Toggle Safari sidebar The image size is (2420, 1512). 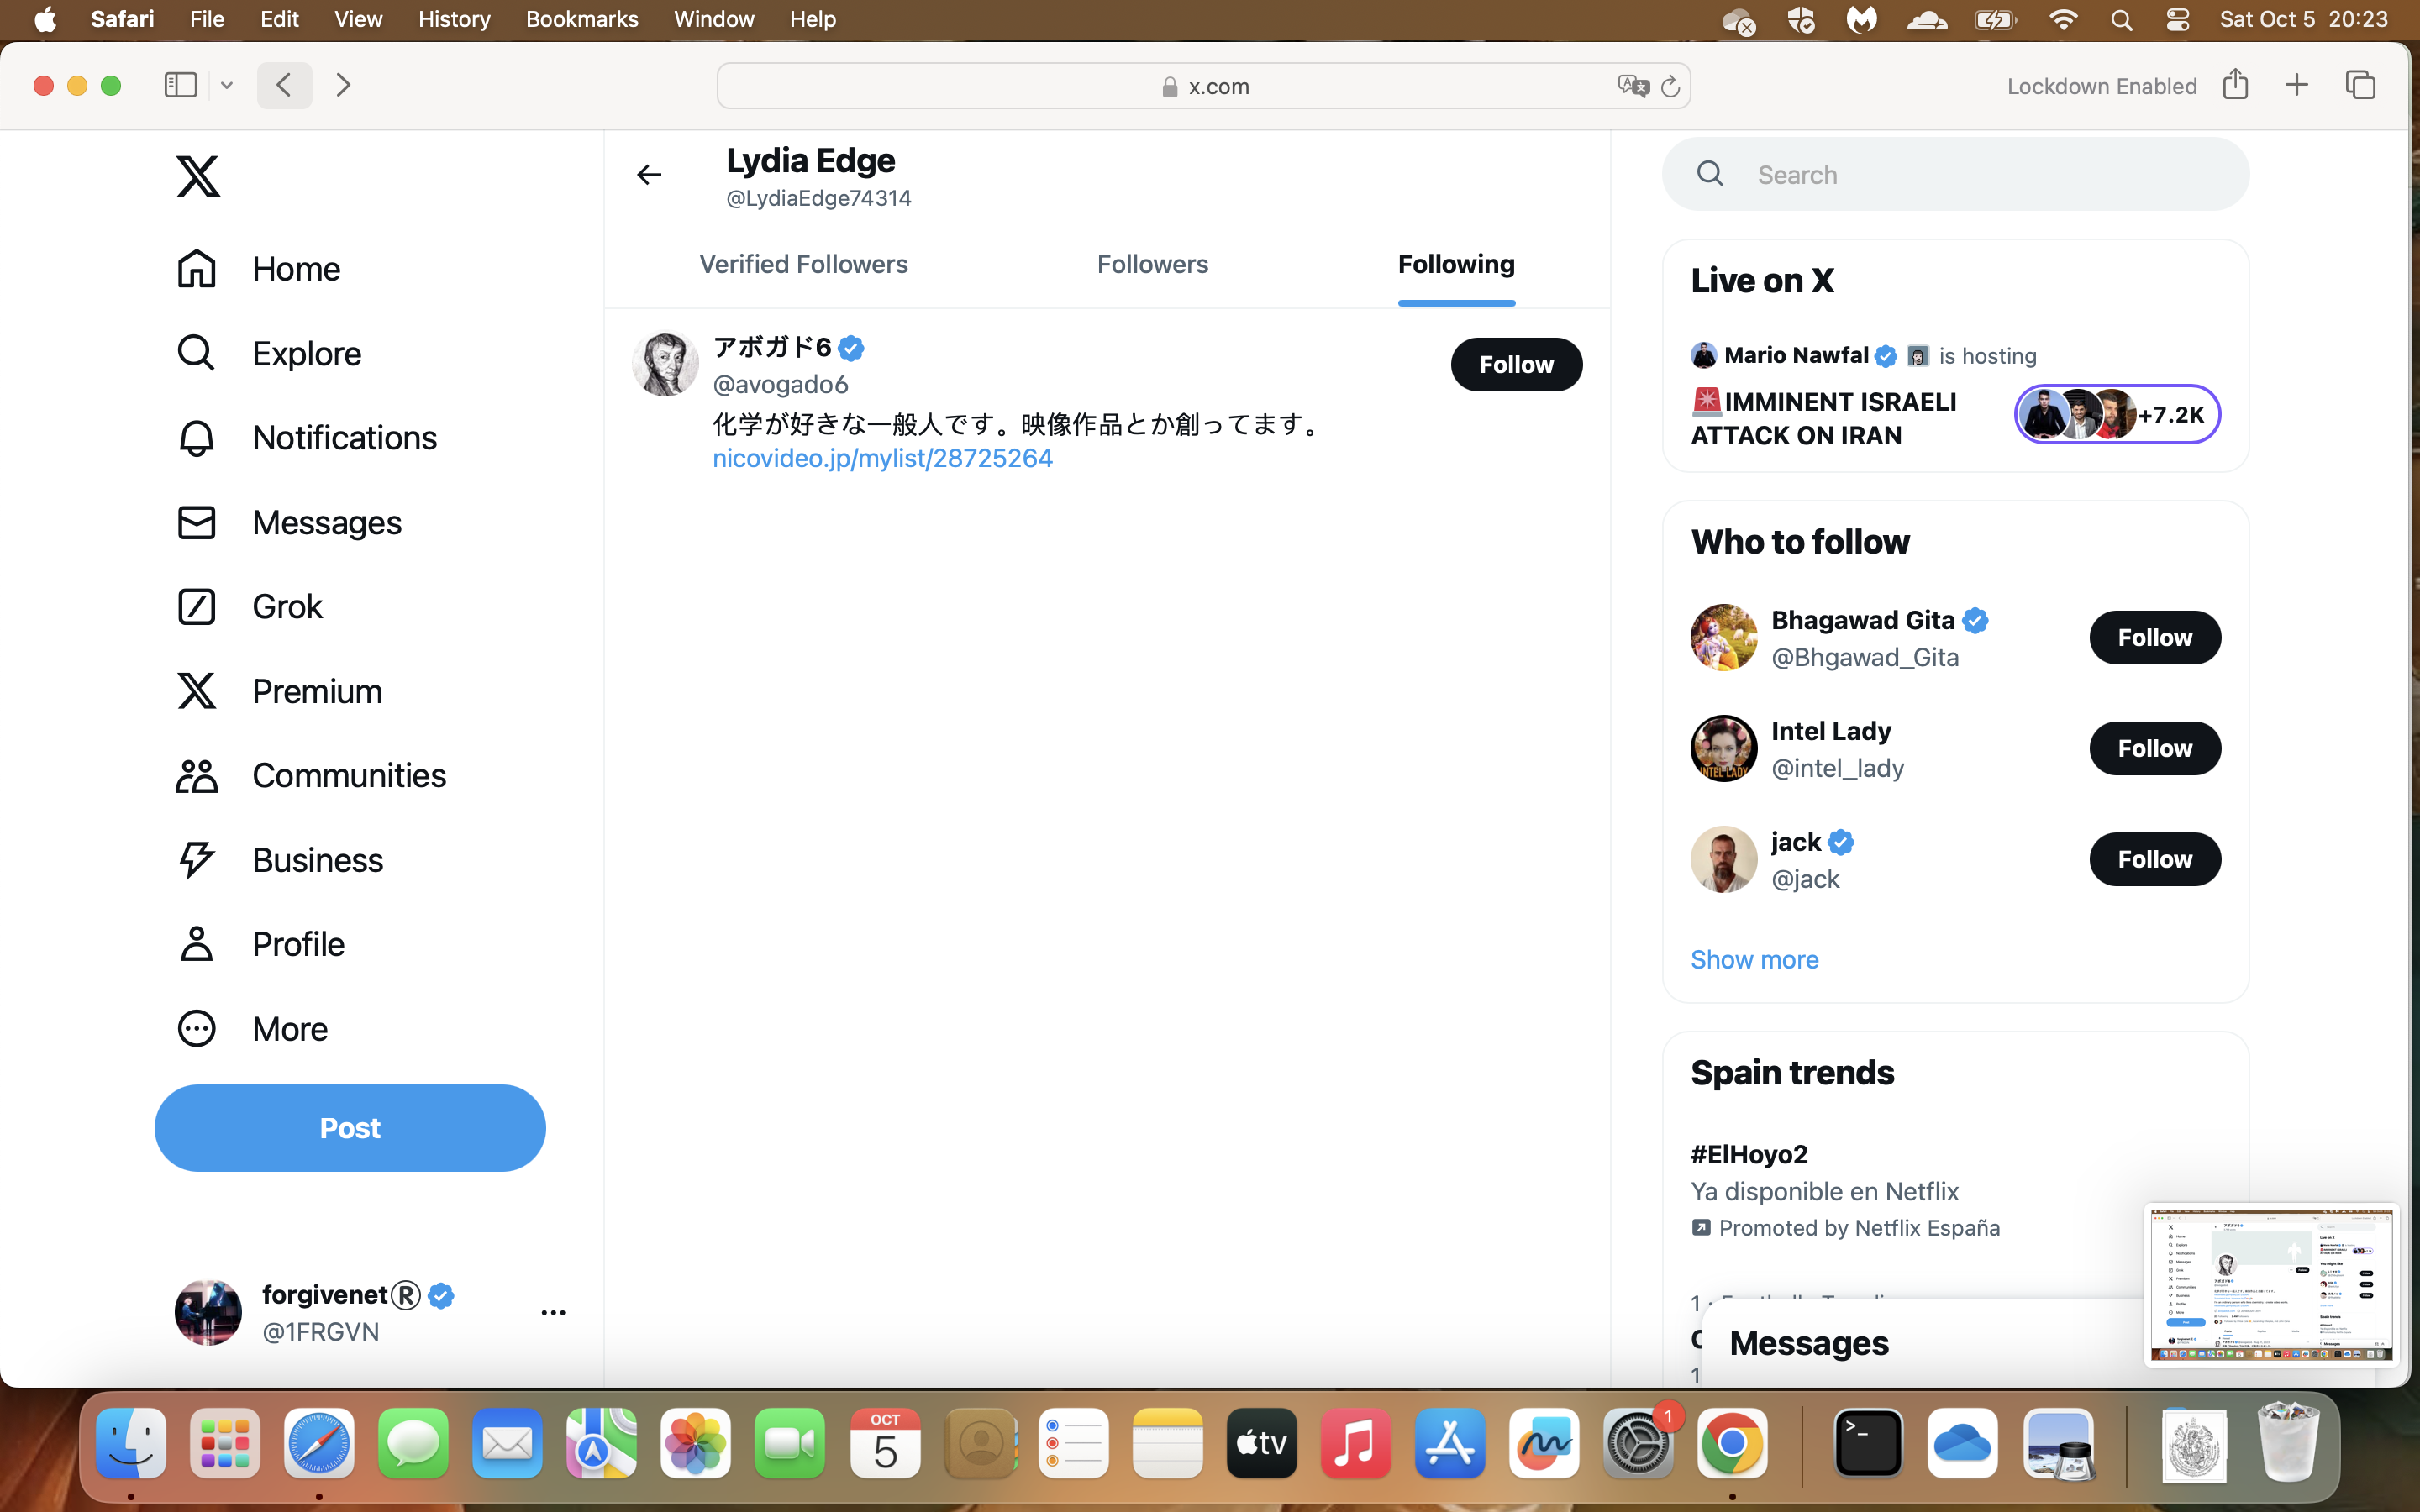pos(180,85)
